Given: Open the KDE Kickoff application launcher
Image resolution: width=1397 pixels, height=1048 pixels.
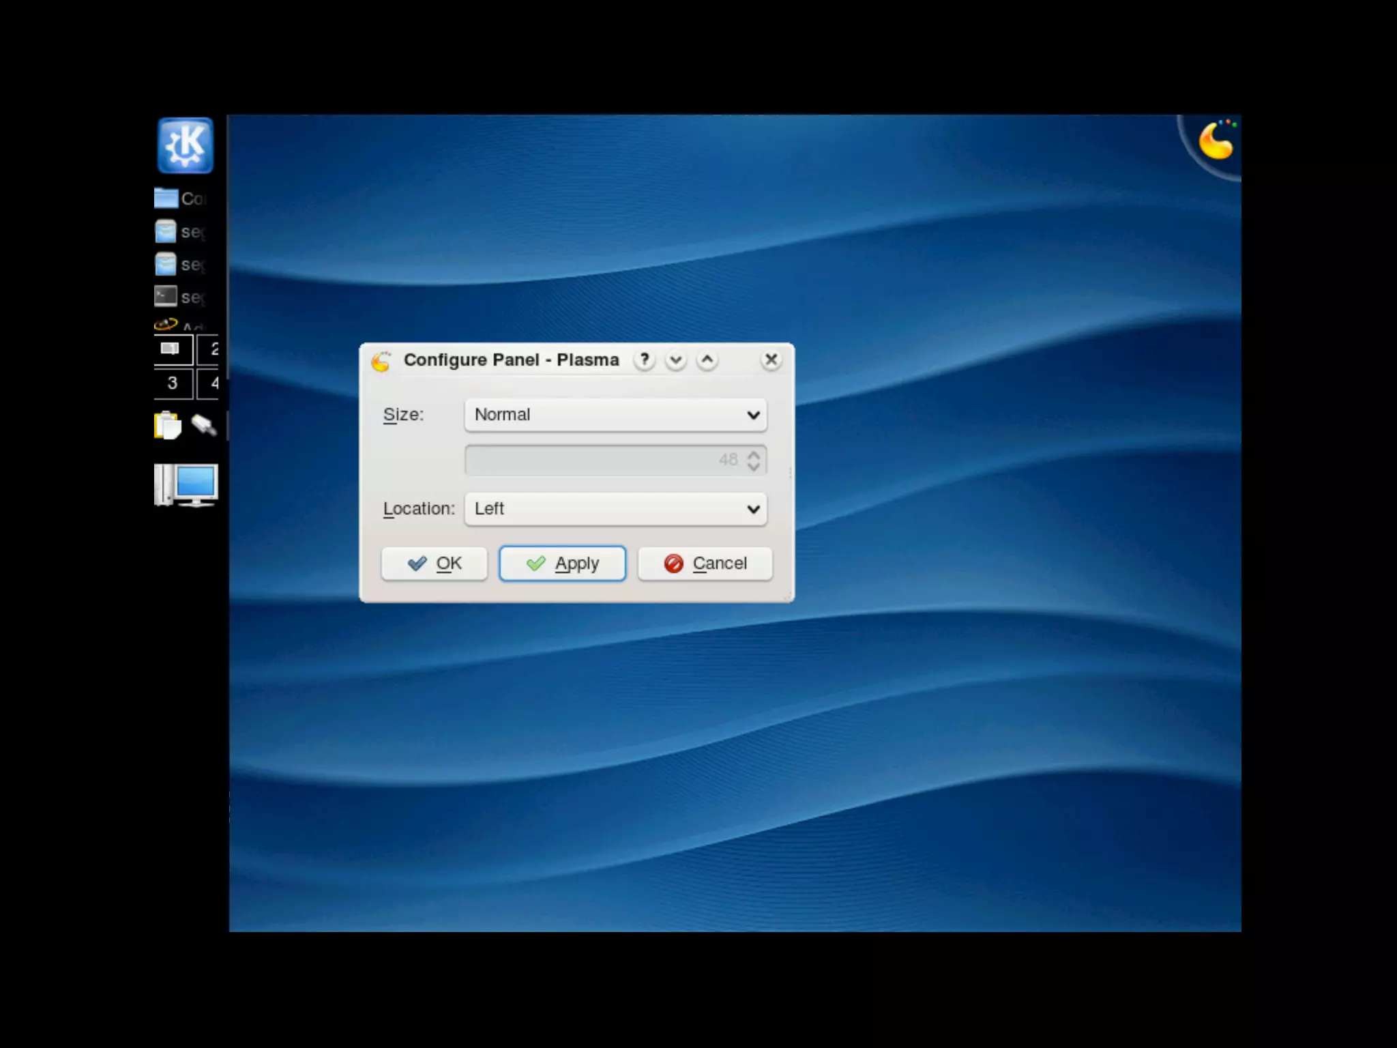Looking at the screenshot, I should [185, 145].
